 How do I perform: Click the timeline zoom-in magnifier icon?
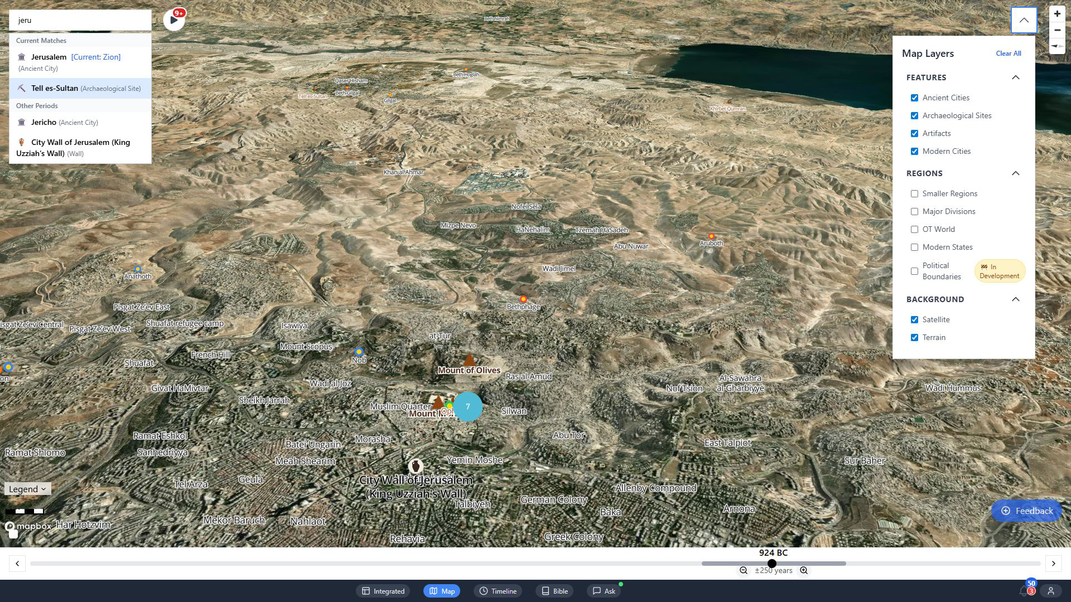tap(803, 570)
